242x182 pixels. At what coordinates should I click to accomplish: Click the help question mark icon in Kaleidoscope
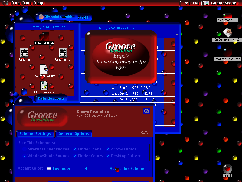(x=146, y=111)
